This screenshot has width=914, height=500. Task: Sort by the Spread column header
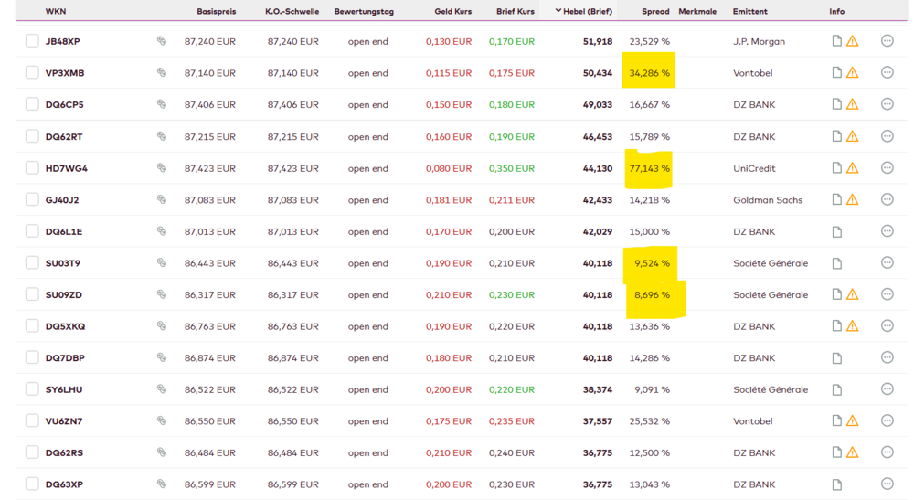[655, 12]
